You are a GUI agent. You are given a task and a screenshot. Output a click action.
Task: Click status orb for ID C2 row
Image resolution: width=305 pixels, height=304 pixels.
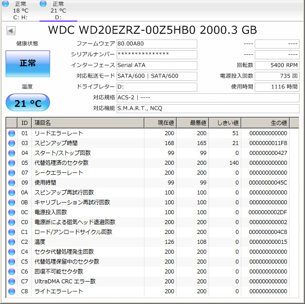tap(12, 242)
